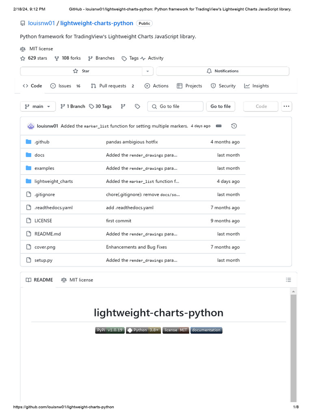The height and width of the screenshot is (416, 312).
Task: Open the Pull requests tab
Action: pos(112,86)
